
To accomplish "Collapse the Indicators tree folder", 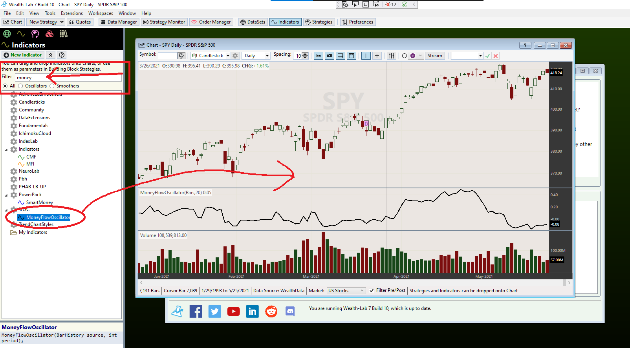I will click(x=6, y=149).
